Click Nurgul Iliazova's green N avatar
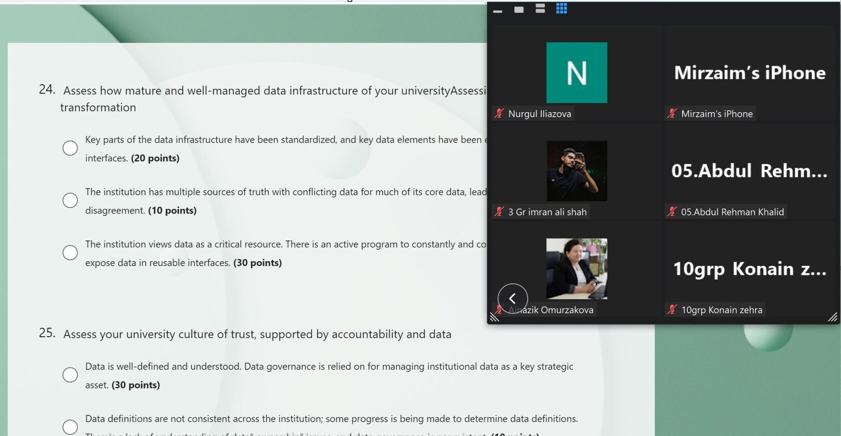The width and height of the screenshot is (841, 436). [x=577, y=72]
